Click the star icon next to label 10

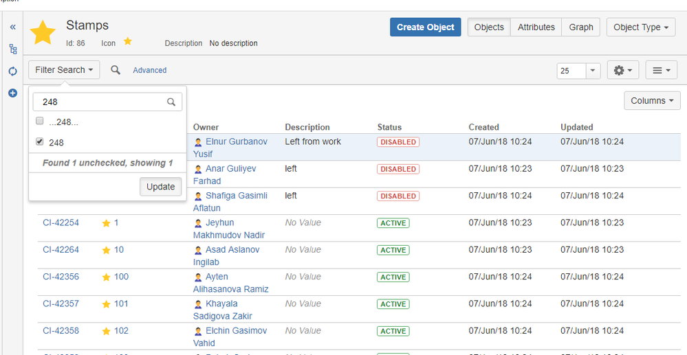tap(106, 251)
